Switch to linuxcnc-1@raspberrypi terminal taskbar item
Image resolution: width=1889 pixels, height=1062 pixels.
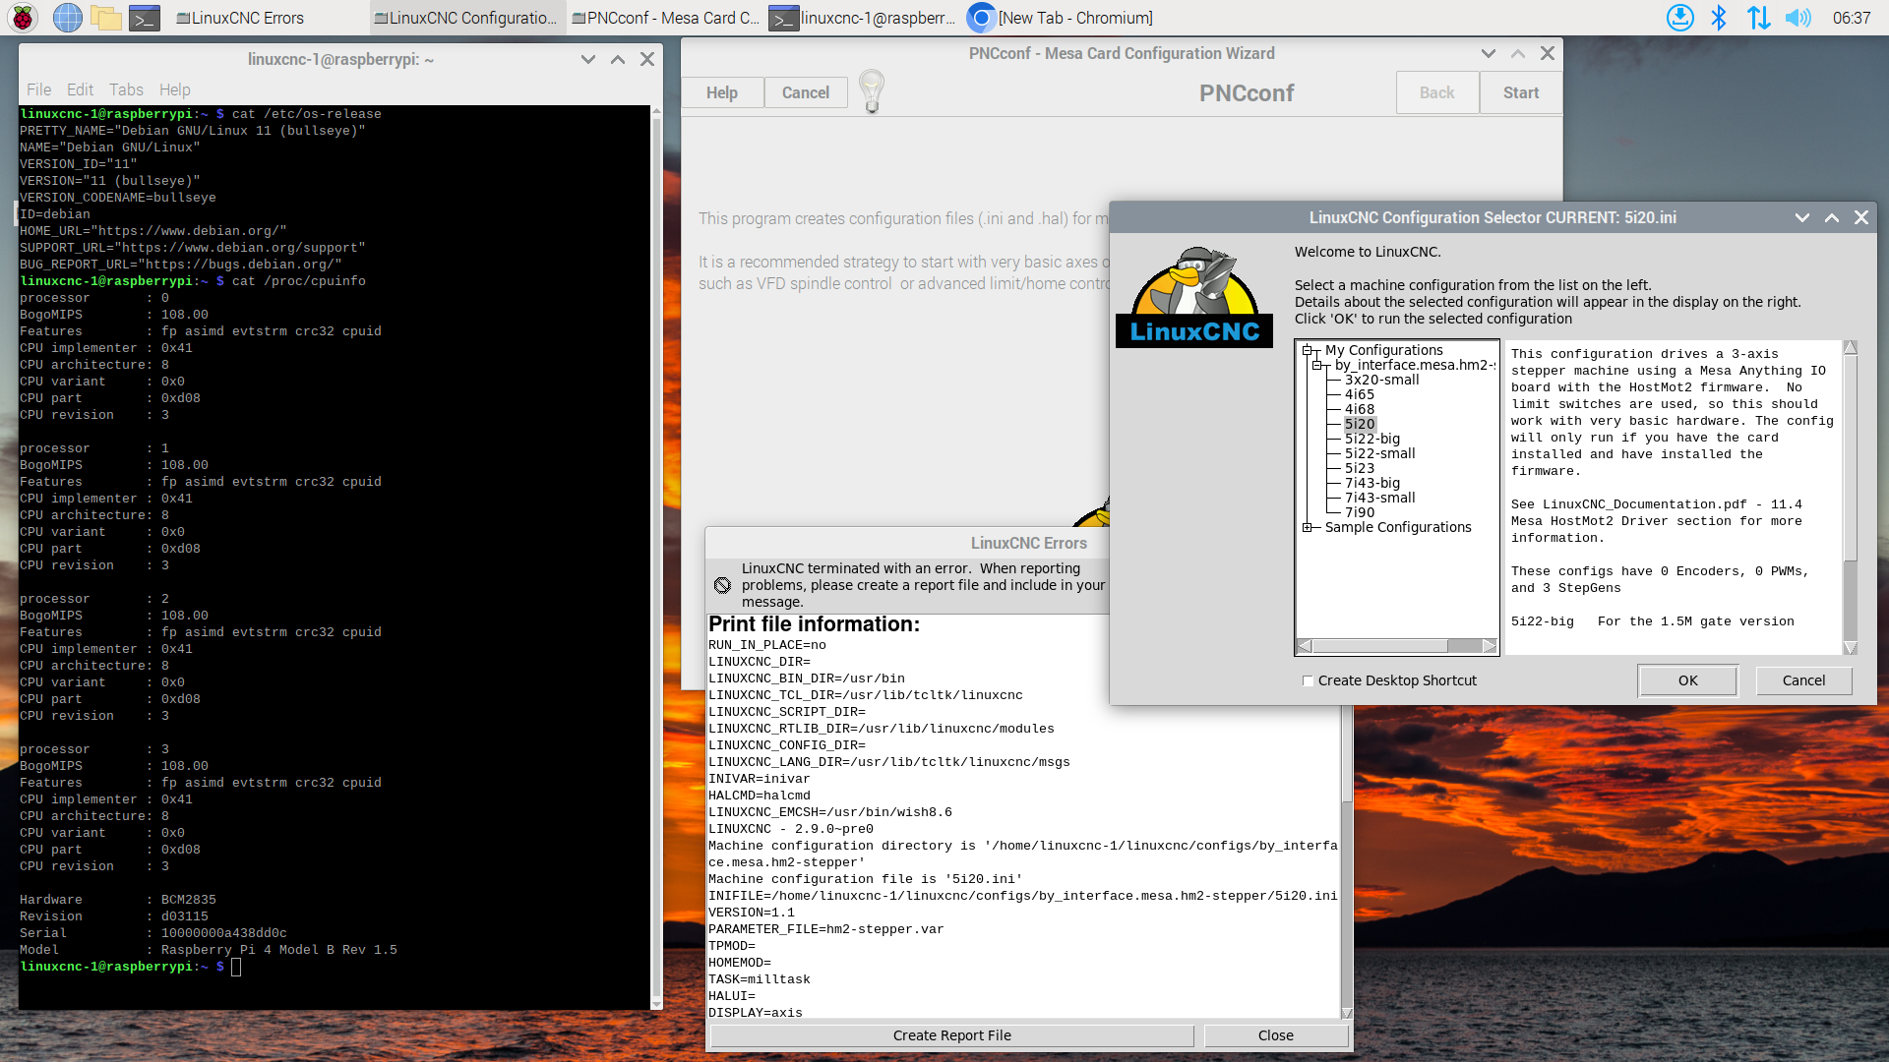tap(863, 18)
